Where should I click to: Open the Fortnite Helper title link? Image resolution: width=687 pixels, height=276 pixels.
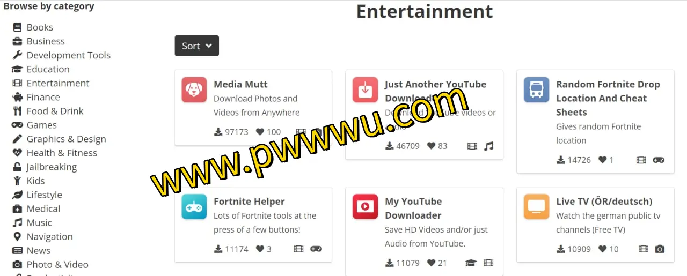pos(249,202)
